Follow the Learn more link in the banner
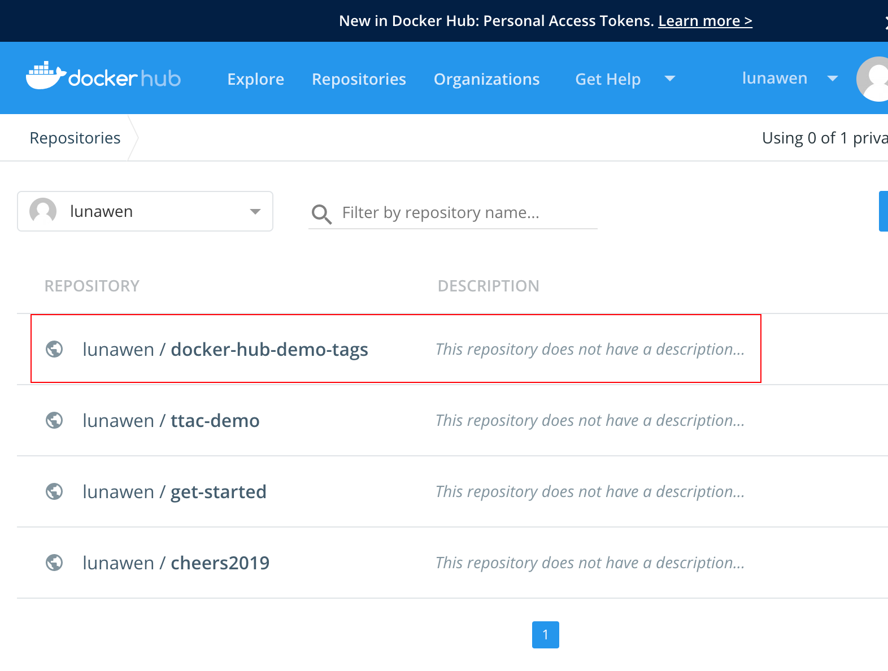This screenshot has height=671, width=888. (705, 21)
